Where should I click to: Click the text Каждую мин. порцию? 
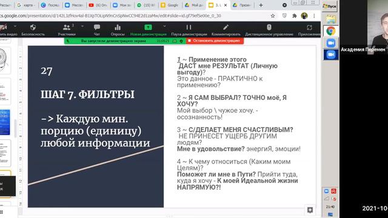(91, 125)
